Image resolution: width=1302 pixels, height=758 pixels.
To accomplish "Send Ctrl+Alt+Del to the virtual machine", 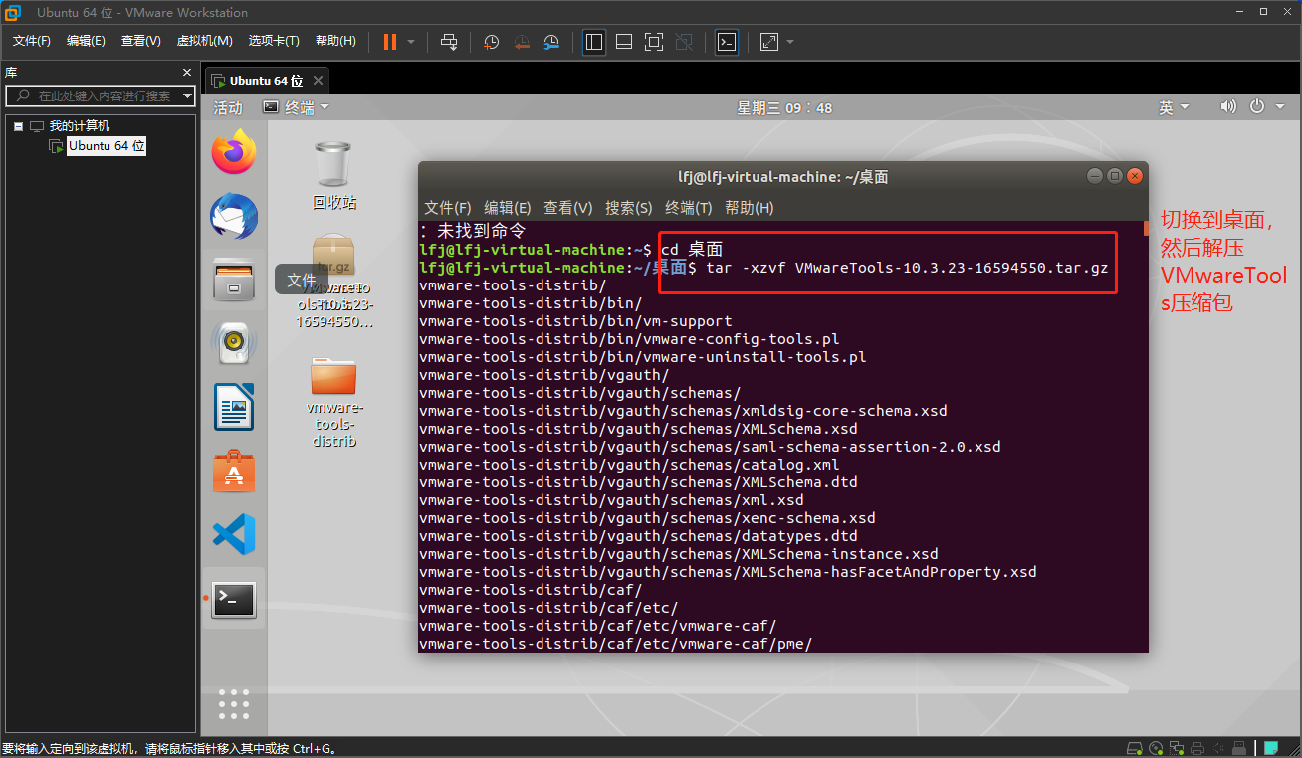I will pyautogui.click(x=449, y=42).
